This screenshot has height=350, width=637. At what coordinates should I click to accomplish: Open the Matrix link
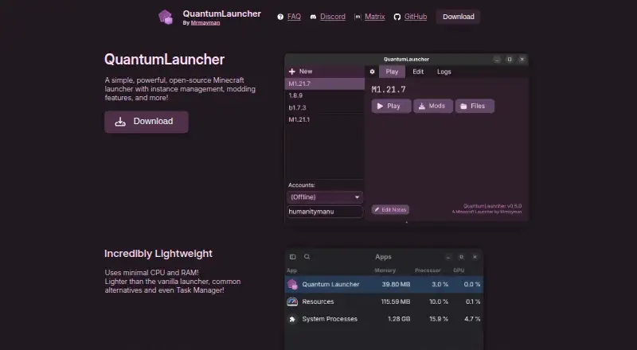tap(374, 17)
